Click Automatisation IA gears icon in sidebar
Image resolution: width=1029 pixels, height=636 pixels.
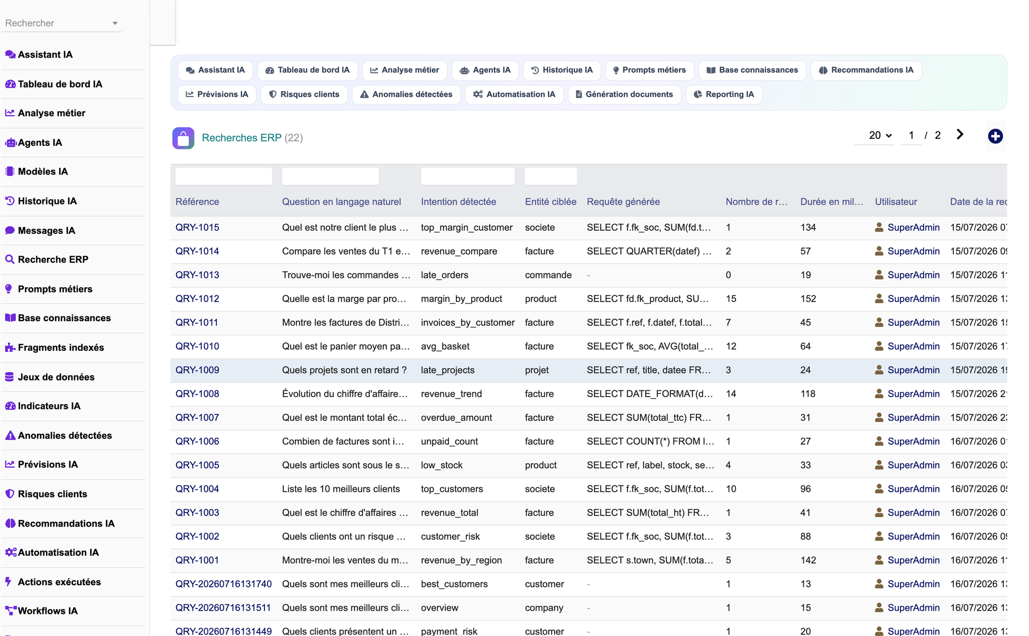pyautogui.click(x=11, y=553)
